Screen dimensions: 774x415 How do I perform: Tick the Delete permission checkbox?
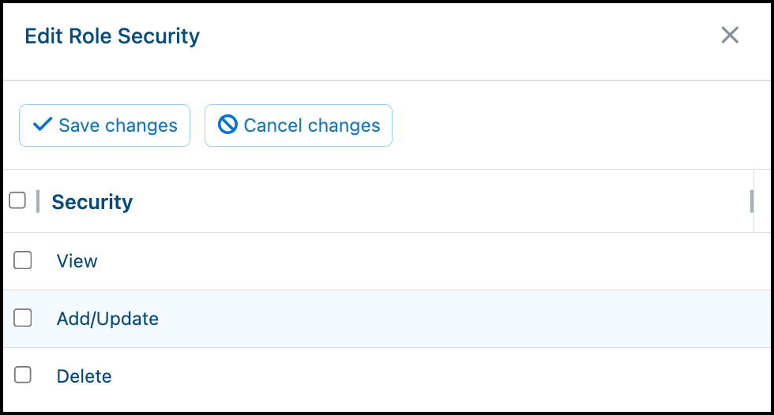pyautogui.click(x=23, y=375)
